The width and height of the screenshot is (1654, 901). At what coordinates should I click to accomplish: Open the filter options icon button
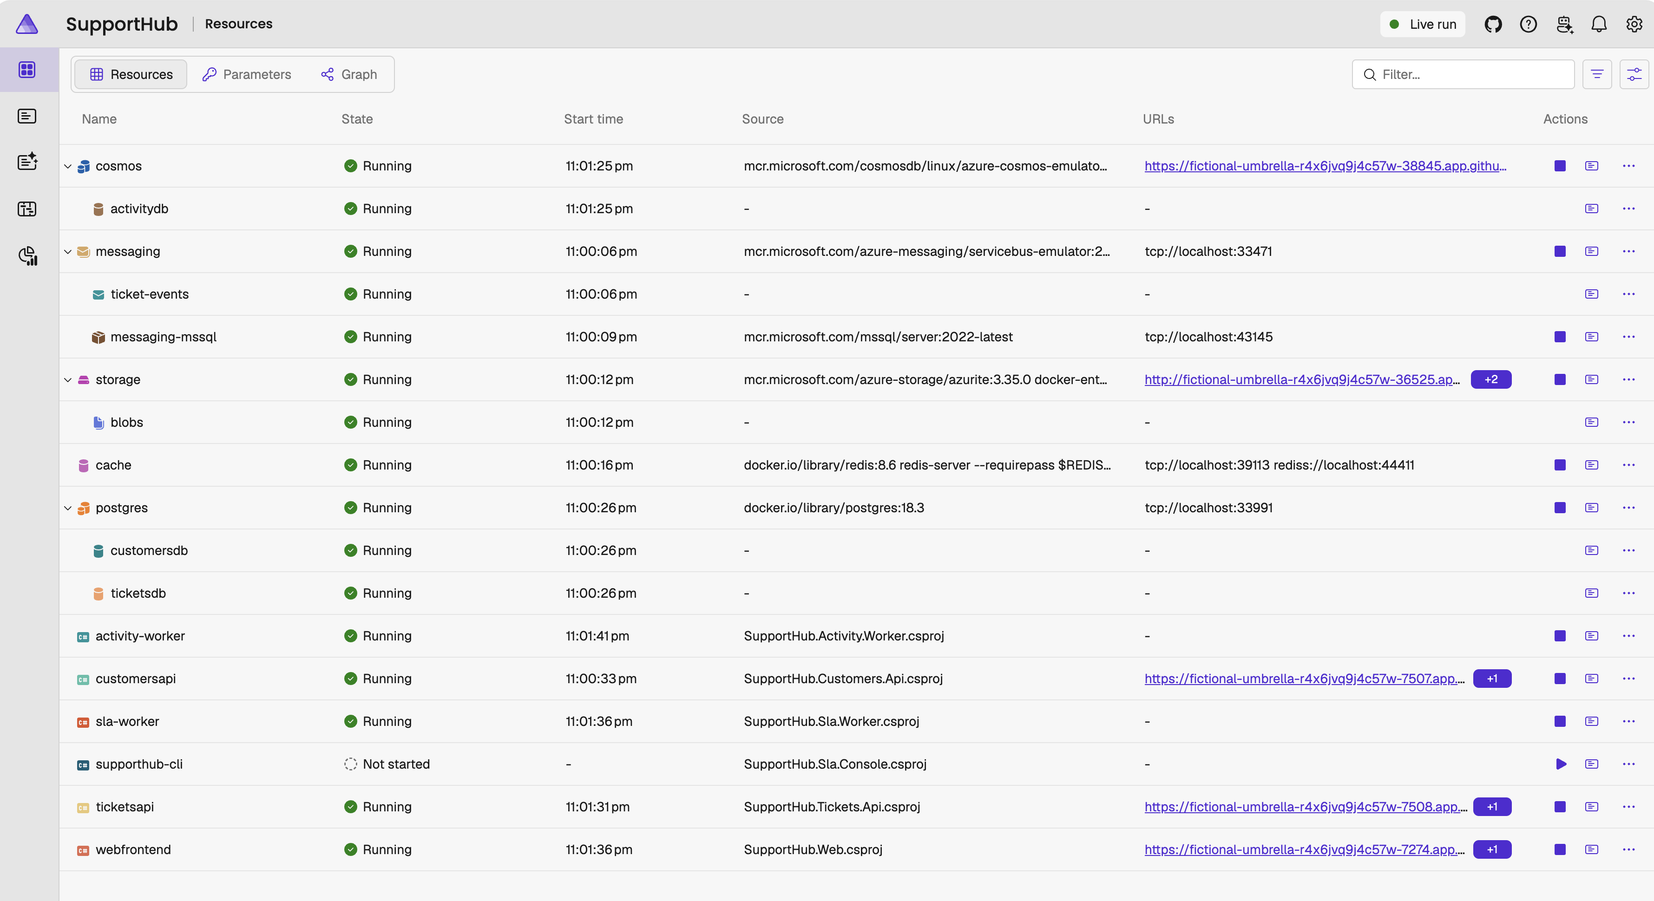pyautogui.click(x=1597, y=74)
